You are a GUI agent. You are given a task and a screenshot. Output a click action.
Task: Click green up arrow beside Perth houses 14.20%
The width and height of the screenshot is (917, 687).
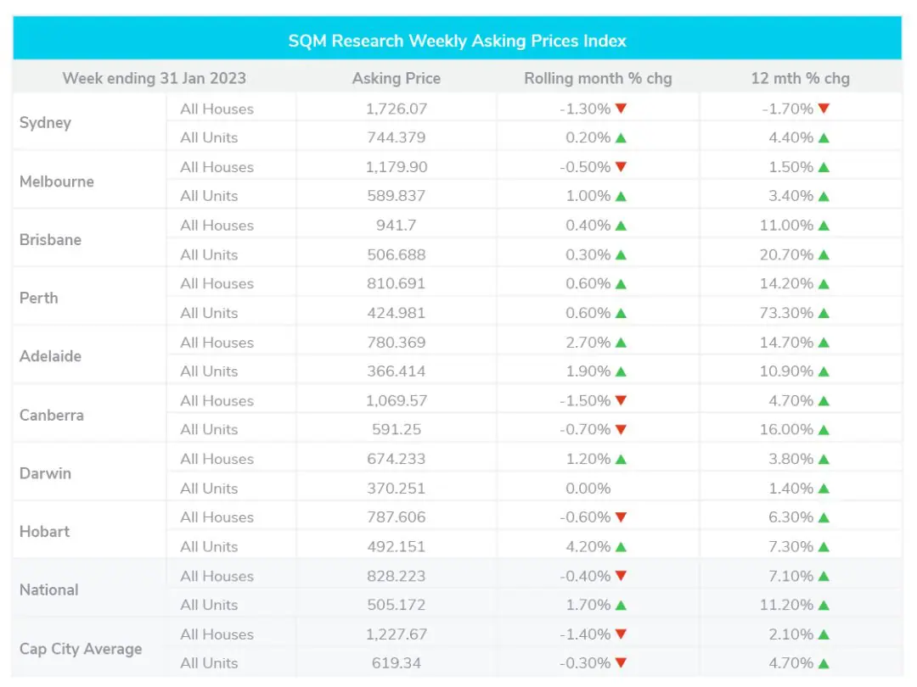(824, 284)
